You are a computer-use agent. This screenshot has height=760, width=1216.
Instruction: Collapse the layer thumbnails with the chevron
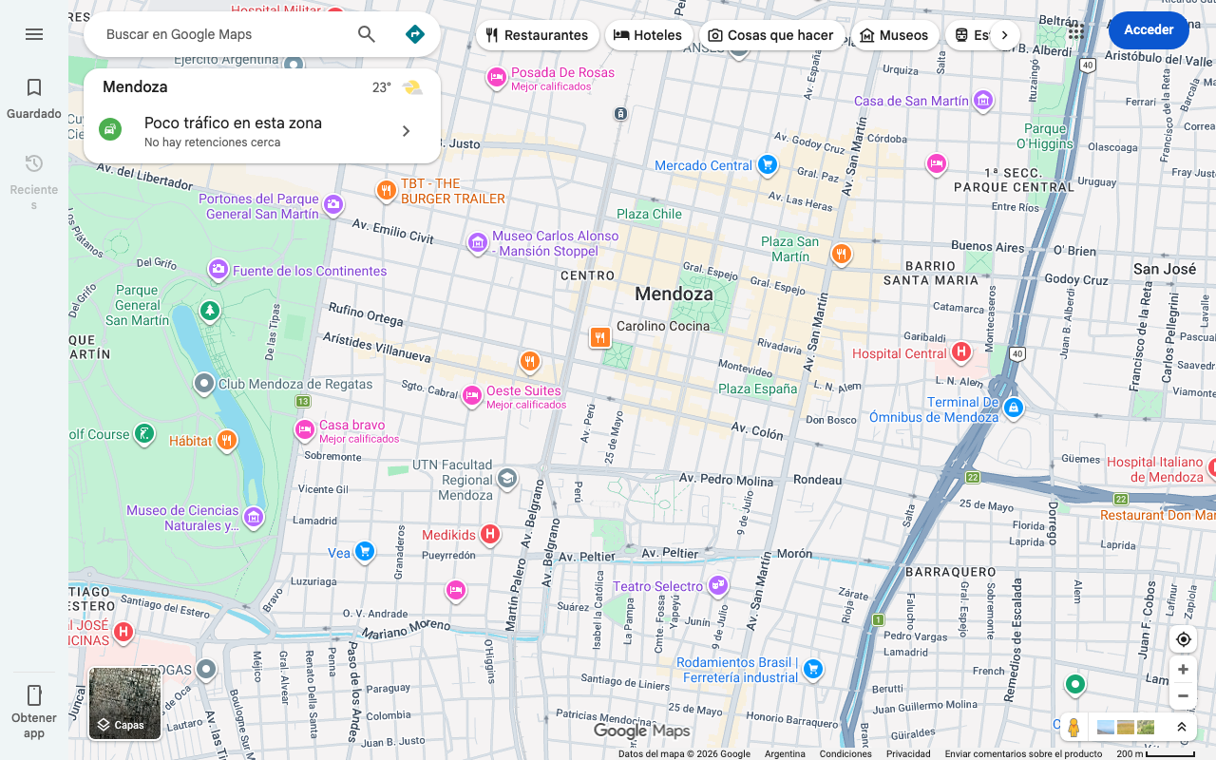(x=1182, y=727)
